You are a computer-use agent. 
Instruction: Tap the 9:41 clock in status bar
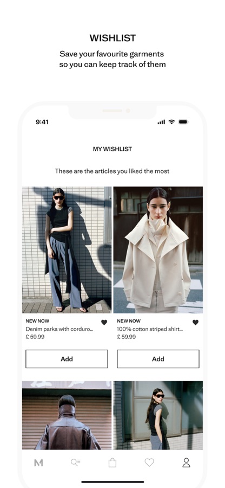pos(42,122)
